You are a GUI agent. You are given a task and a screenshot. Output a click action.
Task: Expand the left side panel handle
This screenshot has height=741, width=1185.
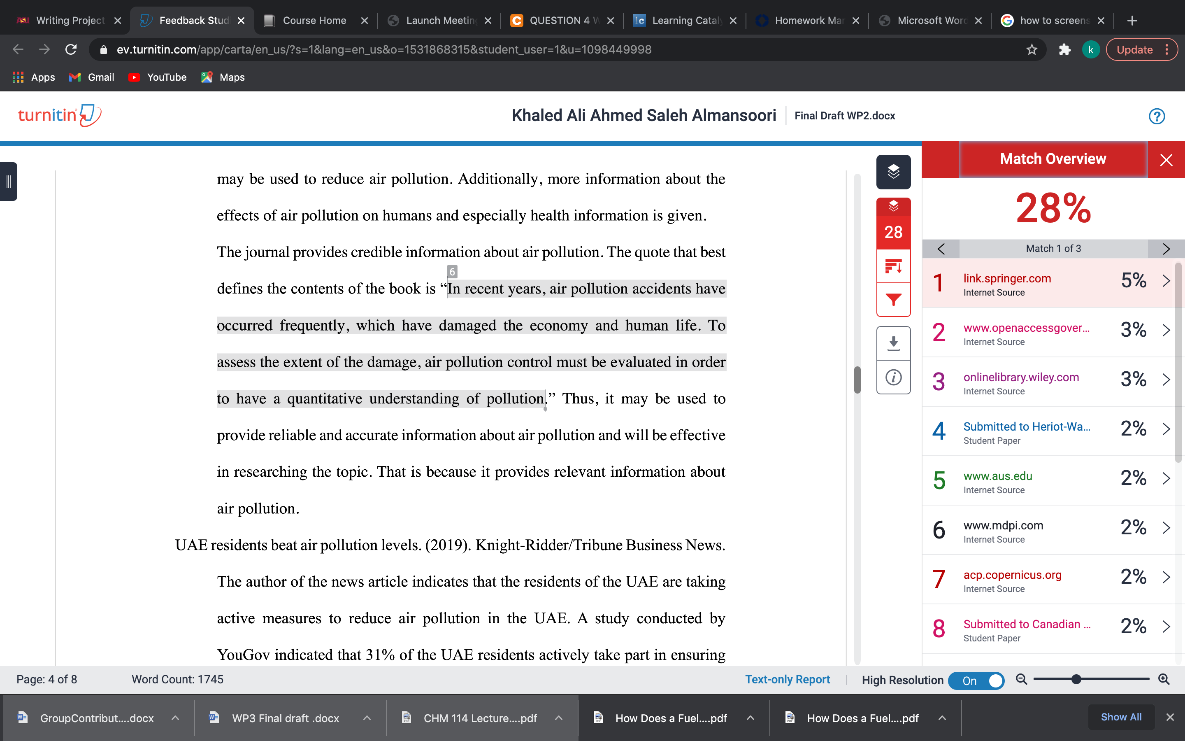click(8, 181)
